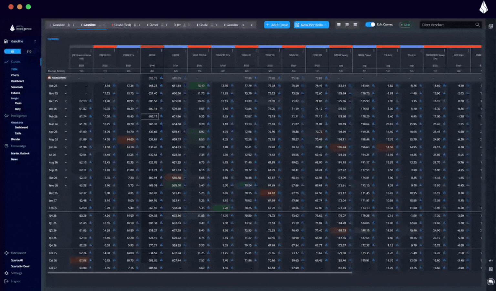Viewport: 496px width, 291px height.
Task: Expand the Feb 26 row chevron
Action: (x=66, y=117)
